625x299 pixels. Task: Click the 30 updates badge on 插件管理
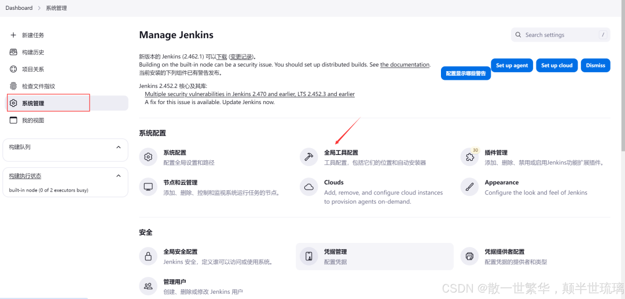pos(475,150)
